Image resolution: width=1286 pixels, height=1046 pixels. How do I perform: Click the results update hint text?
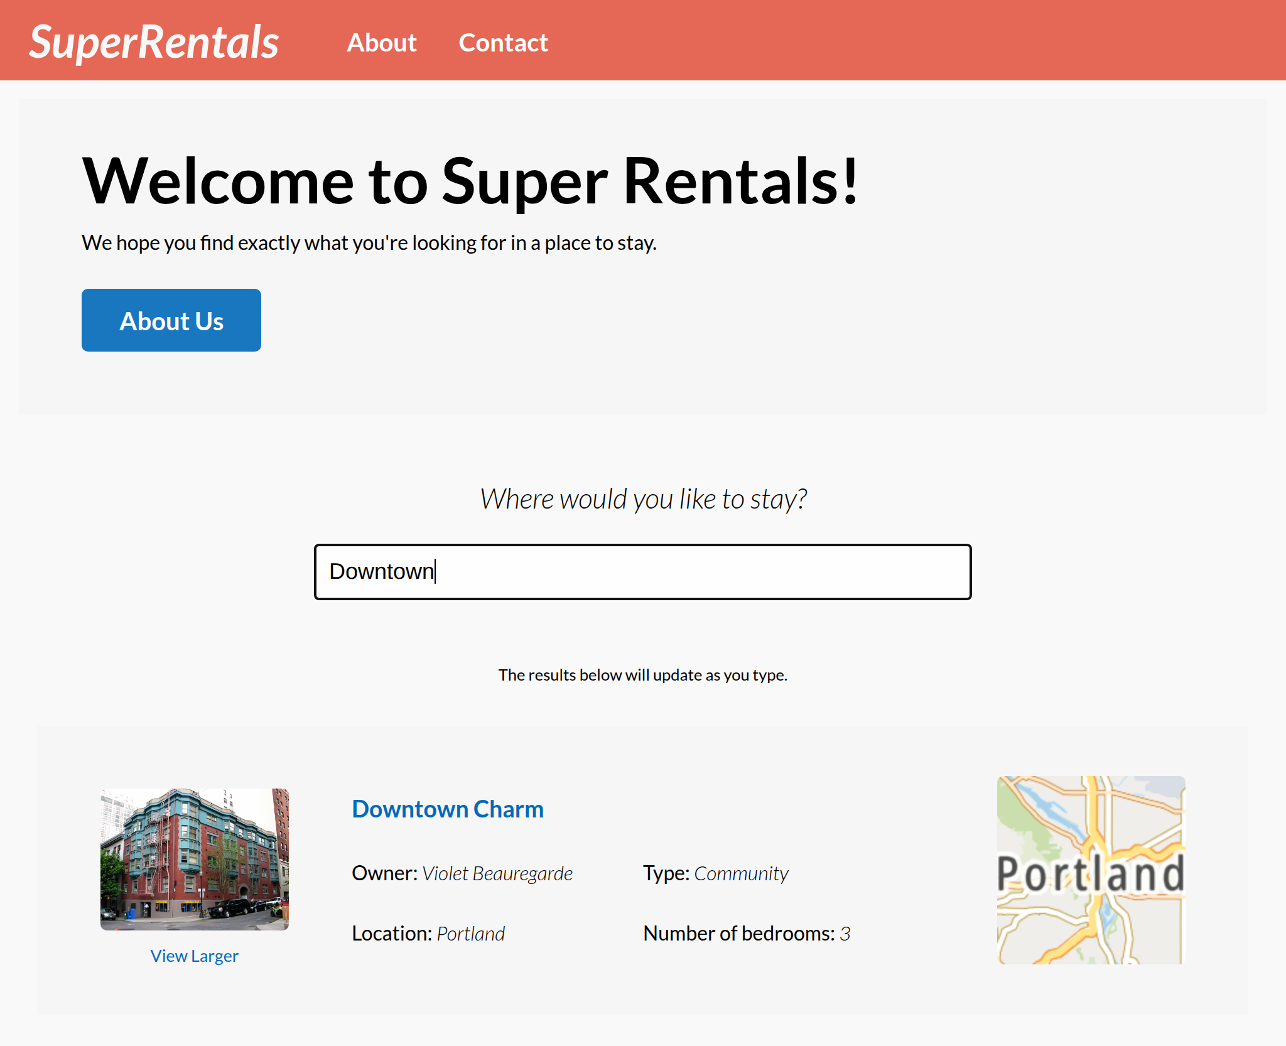642,674
